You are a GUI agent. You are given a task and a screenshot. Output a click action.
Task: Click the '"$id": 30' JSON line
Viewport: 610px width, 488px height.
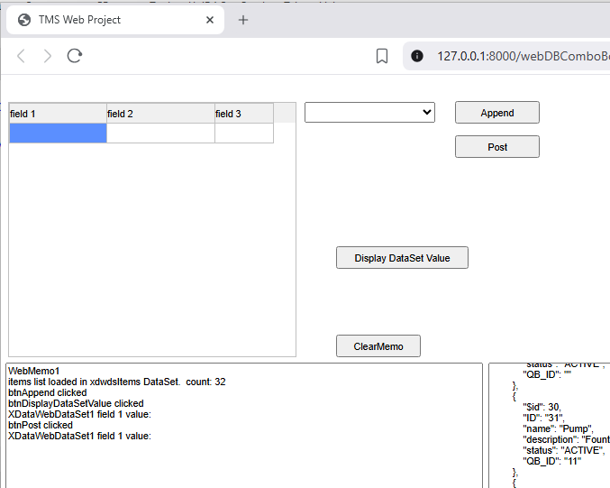click(x=542, y=407)
